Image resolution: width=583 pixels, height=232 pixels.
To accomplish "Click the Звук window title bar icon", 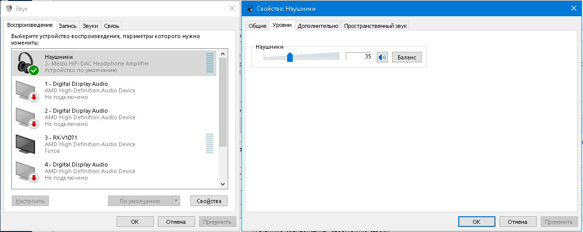I will pos(9,8).
